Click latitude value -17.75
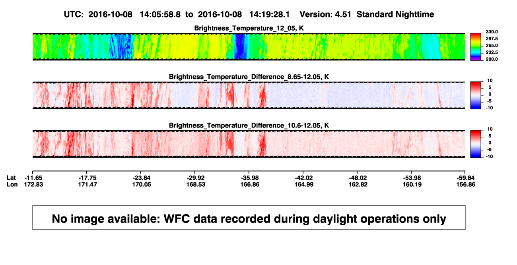Screen dimensions: 517x265 click(87, 178)
